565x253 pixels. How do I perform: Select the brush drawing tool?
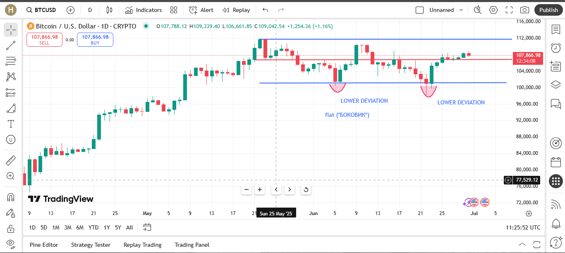(11, 108)
